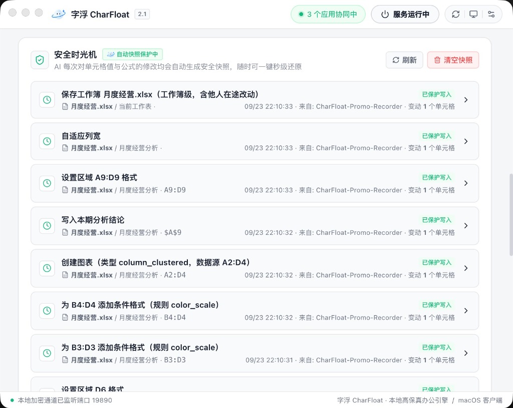Click the 字浮 CharFloat app title
The width and height of the screenshot is (513, 408).
(x=100, y=15)
